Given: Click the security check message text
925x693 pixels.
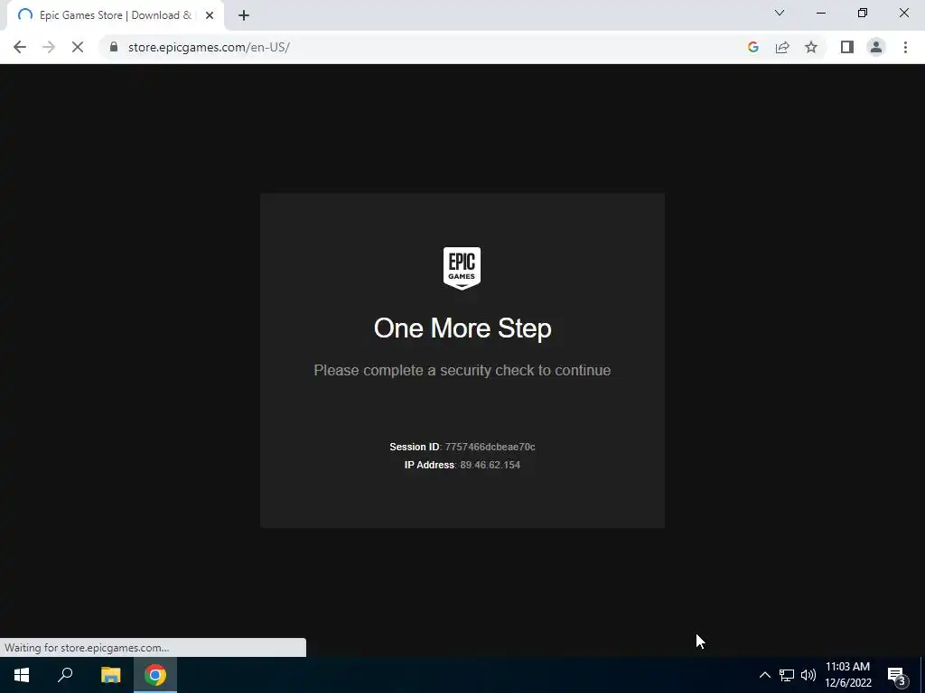Looking at the screenshot, I should pos(462,370).
